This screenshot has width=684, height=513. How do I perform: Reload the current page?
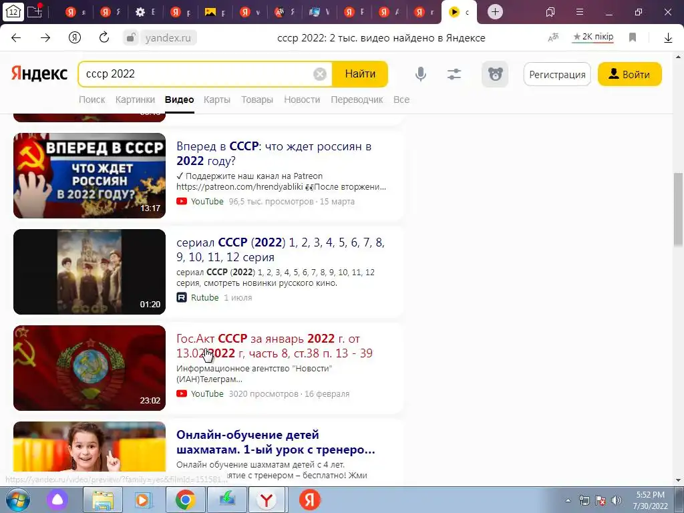104,38
